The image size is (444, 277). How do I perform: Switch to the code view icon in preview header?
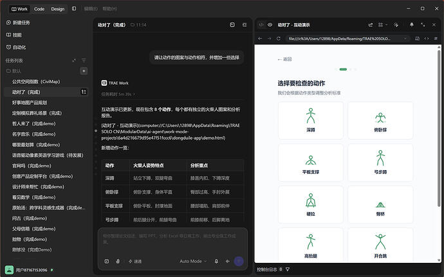[261, 25]
